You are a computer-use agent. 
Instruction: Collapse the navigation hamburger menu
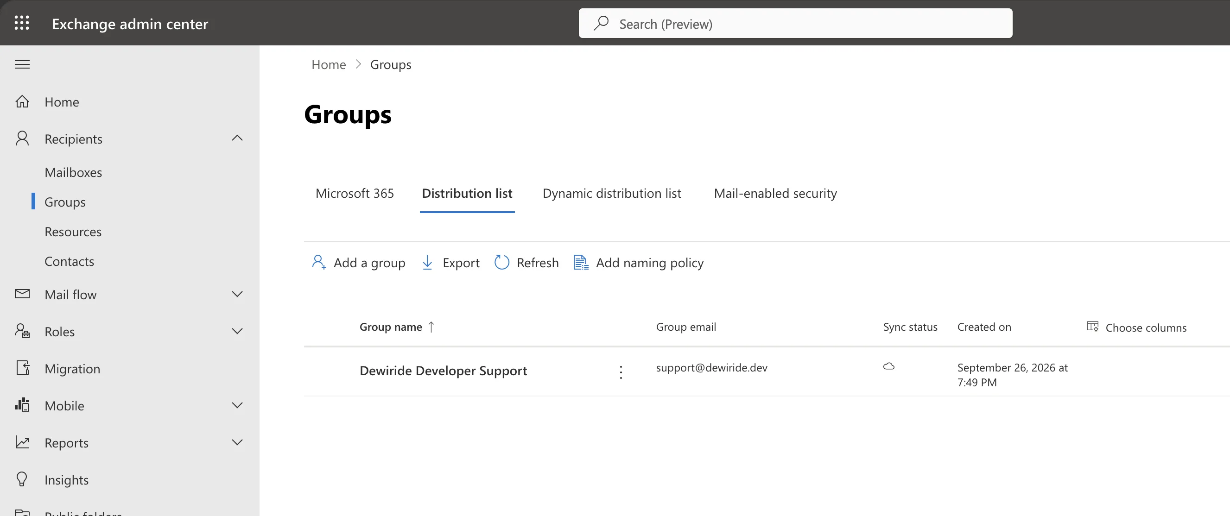[22, 64]
